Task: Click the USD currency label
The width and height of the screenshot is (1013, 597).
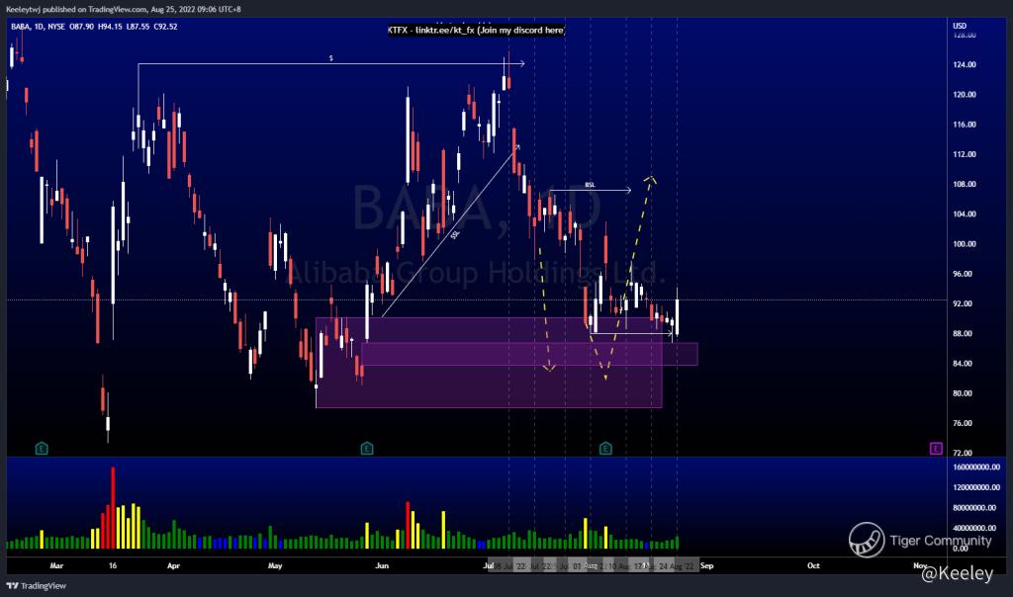Action: coord(960,26)
